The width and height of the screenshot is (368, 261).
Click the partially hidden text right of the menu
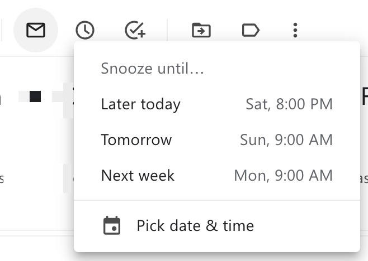pos(364,96)
